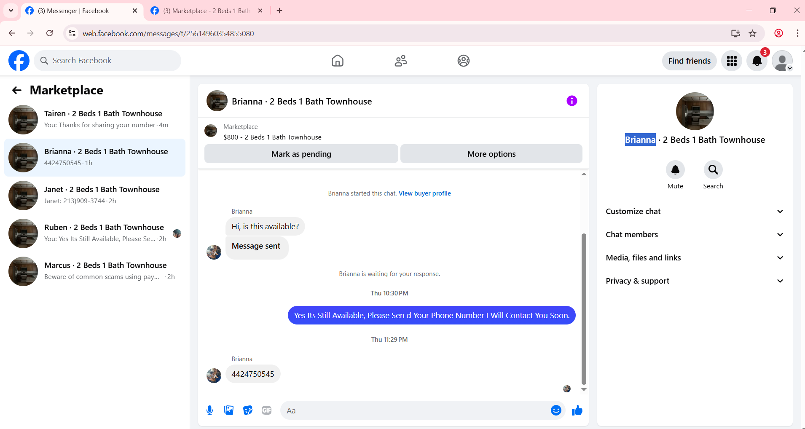
Task: Click the More options button
Action: [x=491, y=154]
